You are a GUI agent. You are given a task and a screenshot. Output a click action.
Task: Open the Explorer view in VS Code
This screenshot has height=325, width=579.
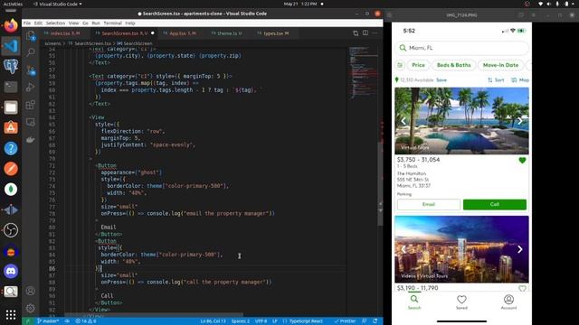(31, 36)
